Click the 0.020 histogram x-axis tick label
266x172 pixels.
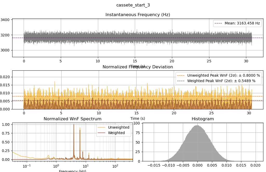(x=256, y=166)
